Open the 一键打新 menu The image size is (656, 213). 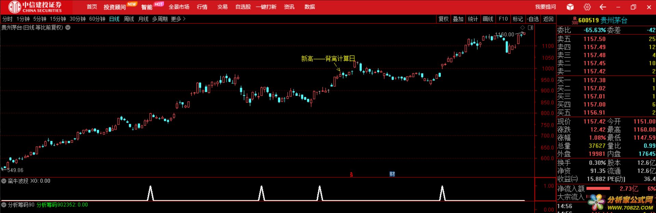266,7
